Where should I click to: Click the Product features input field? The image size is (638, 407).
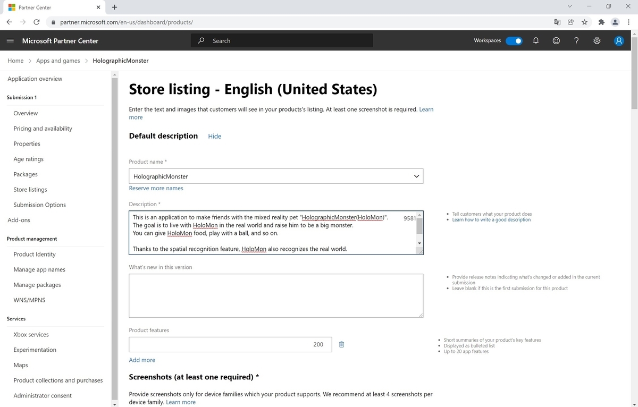230,344
